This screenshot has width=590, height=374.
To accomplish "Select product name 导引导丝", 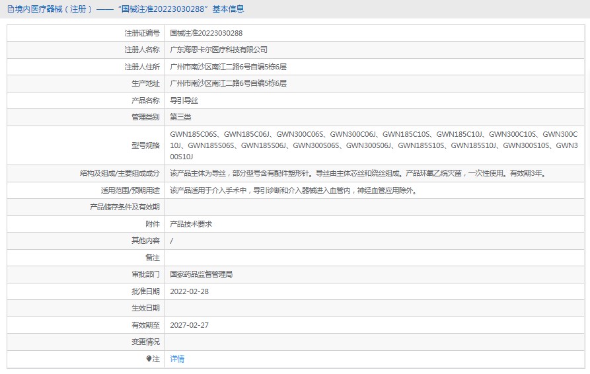I will [184, 100].
